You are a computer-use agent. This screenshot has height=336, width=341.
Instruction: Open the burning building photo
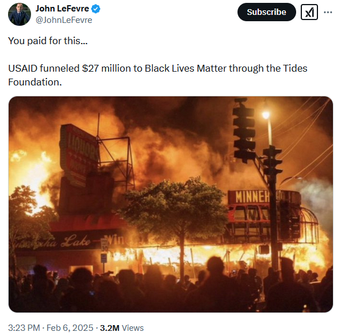point(170,204)
